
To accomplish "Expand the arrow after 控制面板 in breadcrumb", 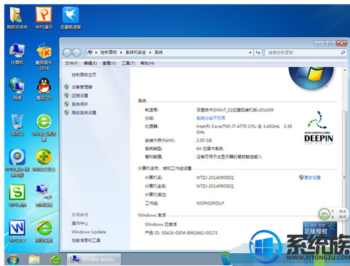I will coord(121,53).
